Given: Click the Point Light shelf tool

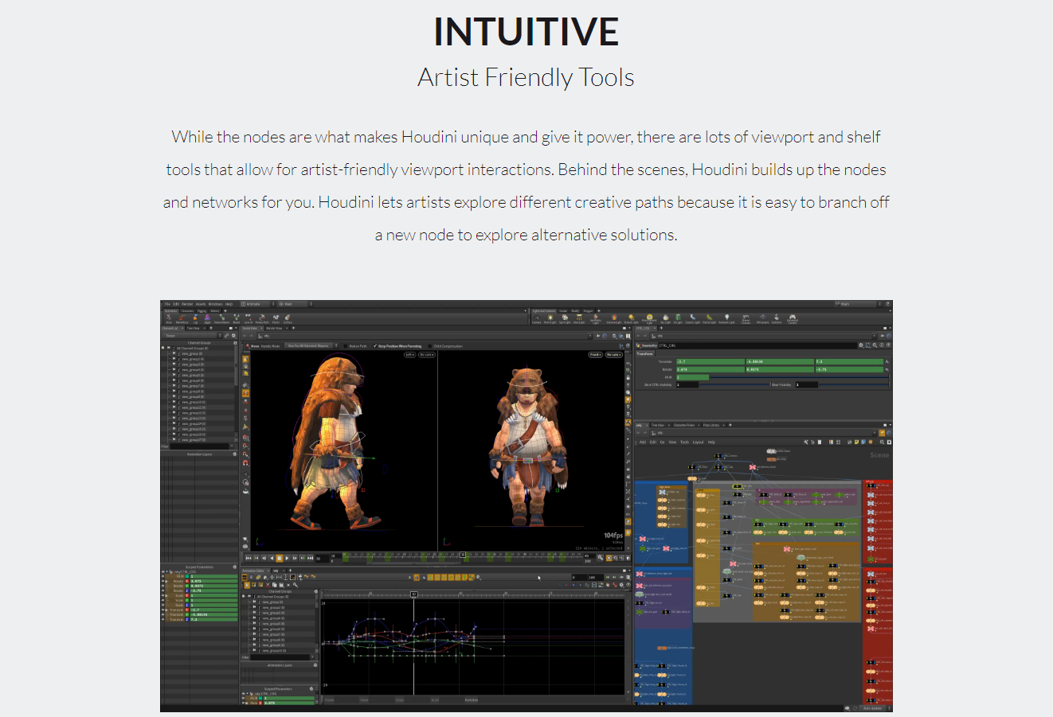Looking at the screenshot, I should [550, 318].
